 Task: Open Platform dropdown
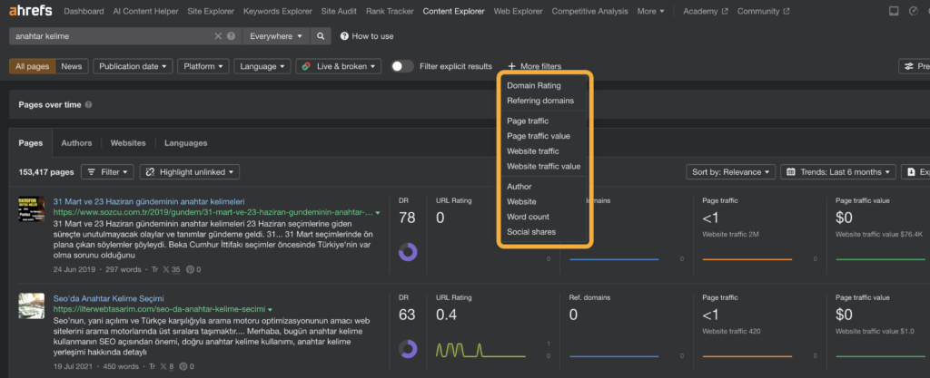click(203, 66)
